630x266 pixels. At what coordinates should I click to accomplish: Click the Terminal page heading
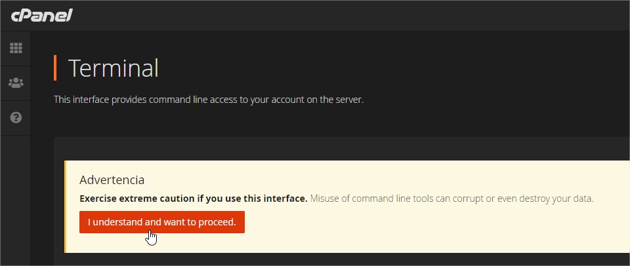pos(114,68)
